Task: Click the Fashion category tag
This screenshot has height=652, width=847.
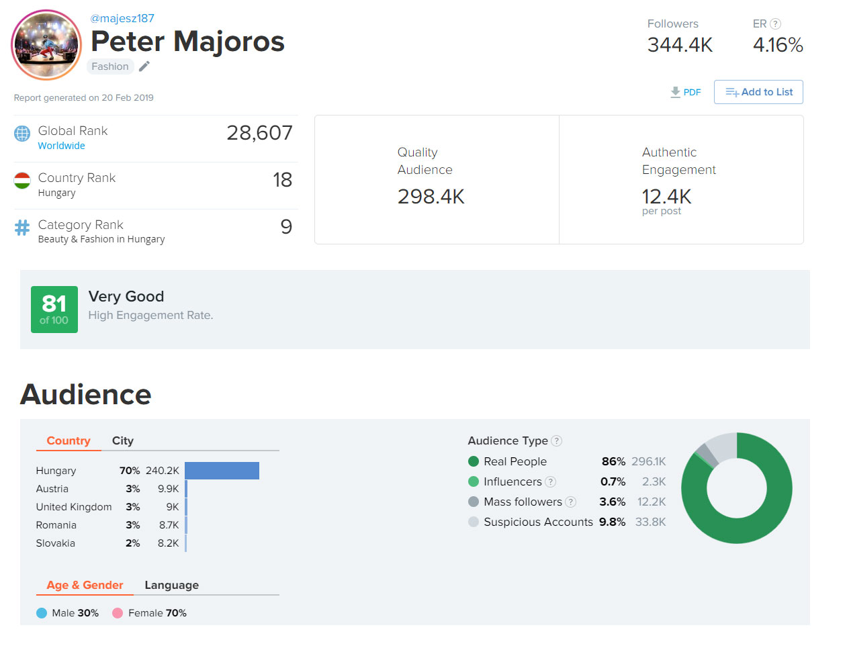Action: pos(110,66)
